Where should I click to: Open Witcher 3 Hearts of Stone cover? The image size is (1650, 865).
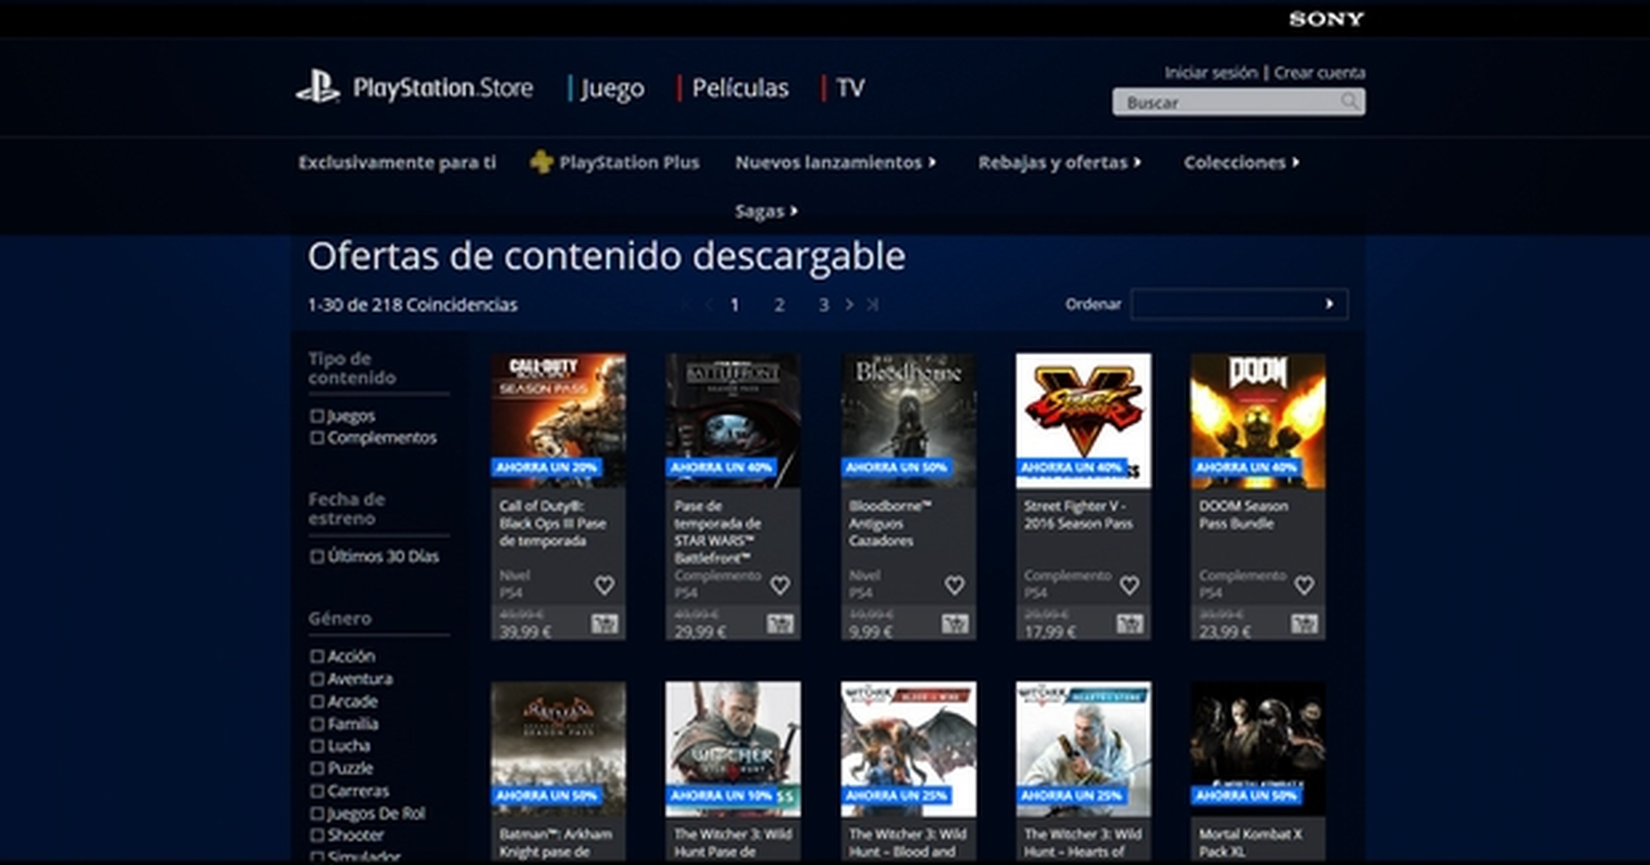click(1083, 749)
